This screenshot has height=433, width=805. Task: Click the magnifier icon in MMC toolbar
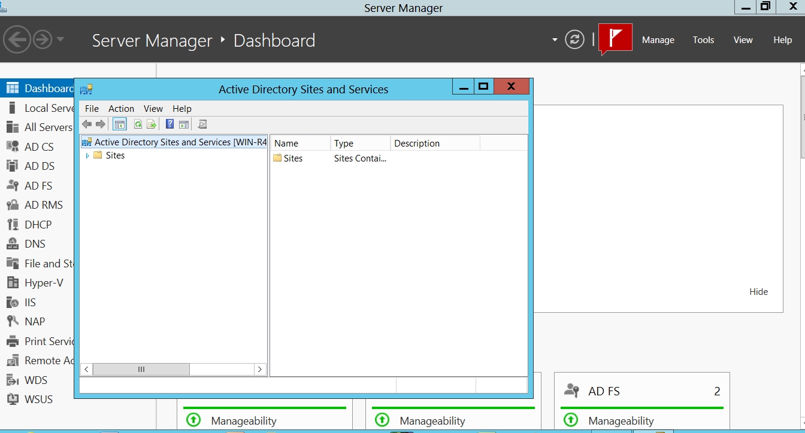(202, 124)
